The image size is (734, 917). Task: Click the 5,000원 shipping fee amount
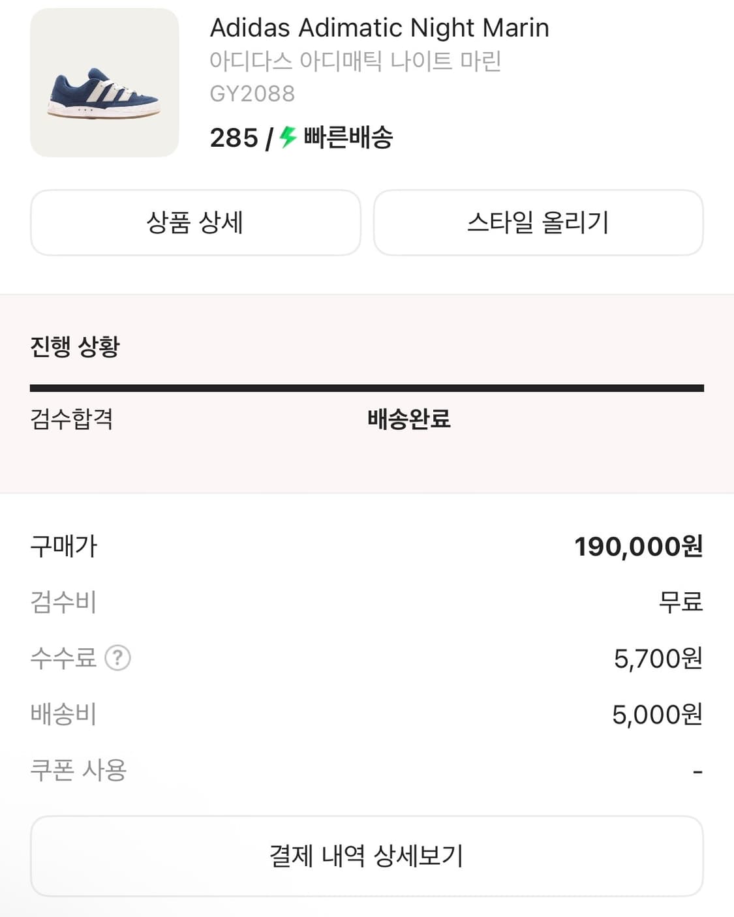pyautogui.click(x=657, y=715)
